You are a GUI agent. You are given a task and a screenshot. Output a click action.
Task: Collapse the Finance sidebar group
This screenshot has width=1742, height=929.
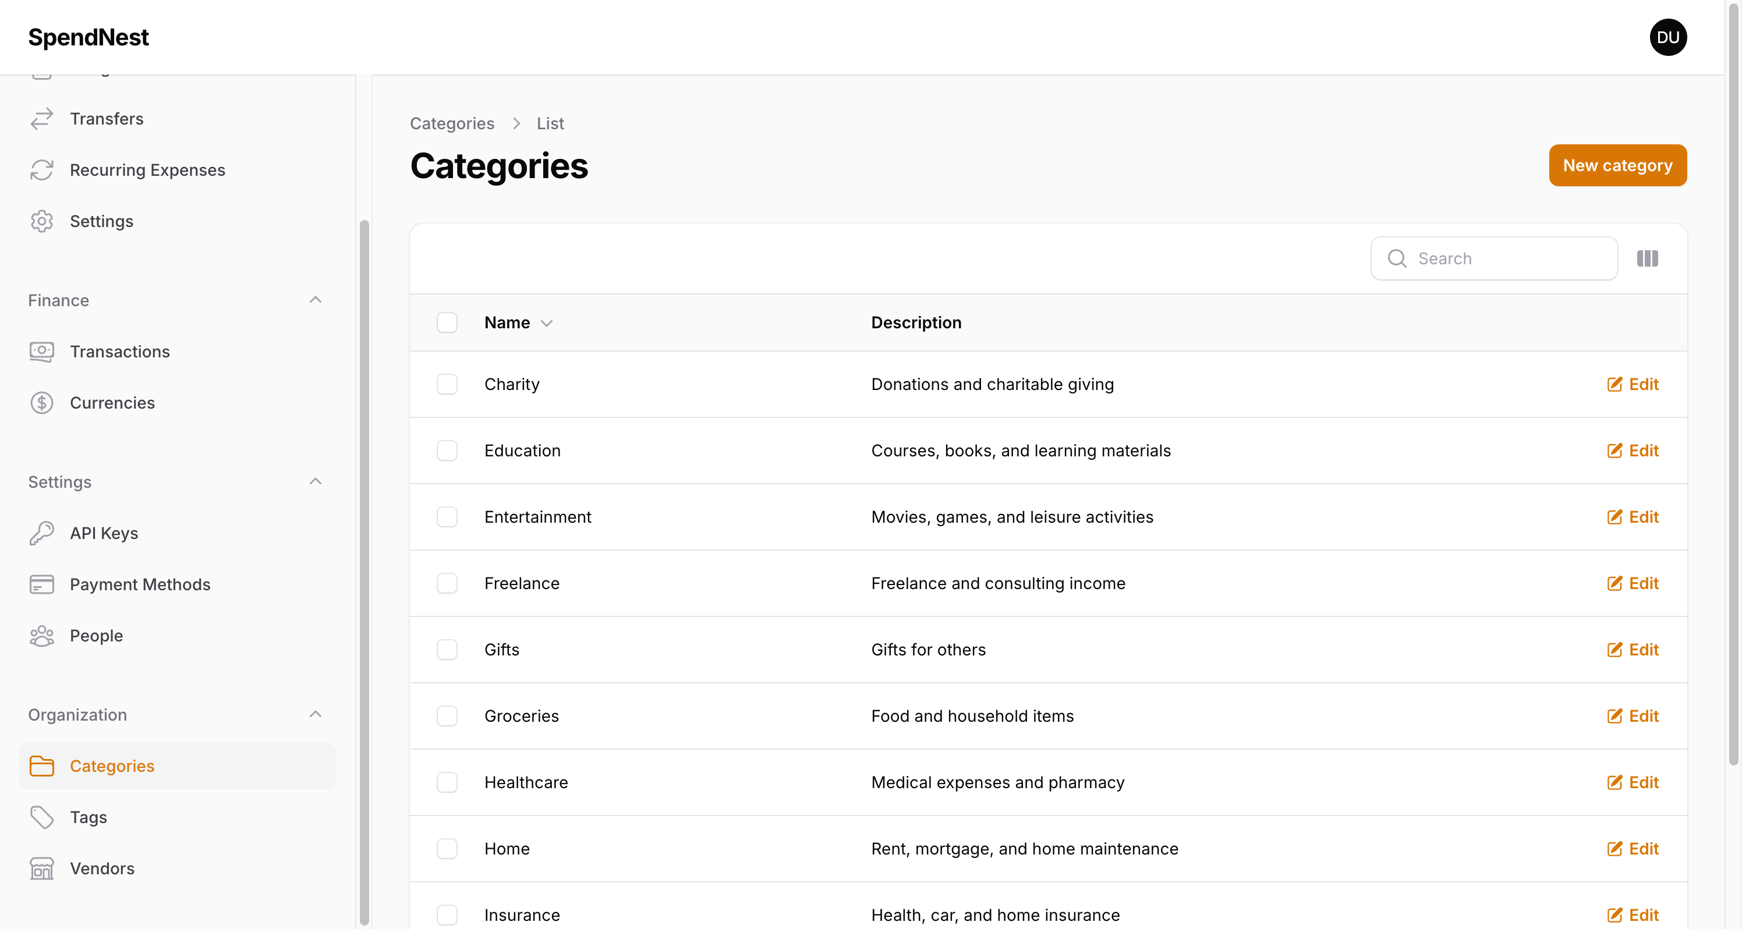tap(315, 300)
